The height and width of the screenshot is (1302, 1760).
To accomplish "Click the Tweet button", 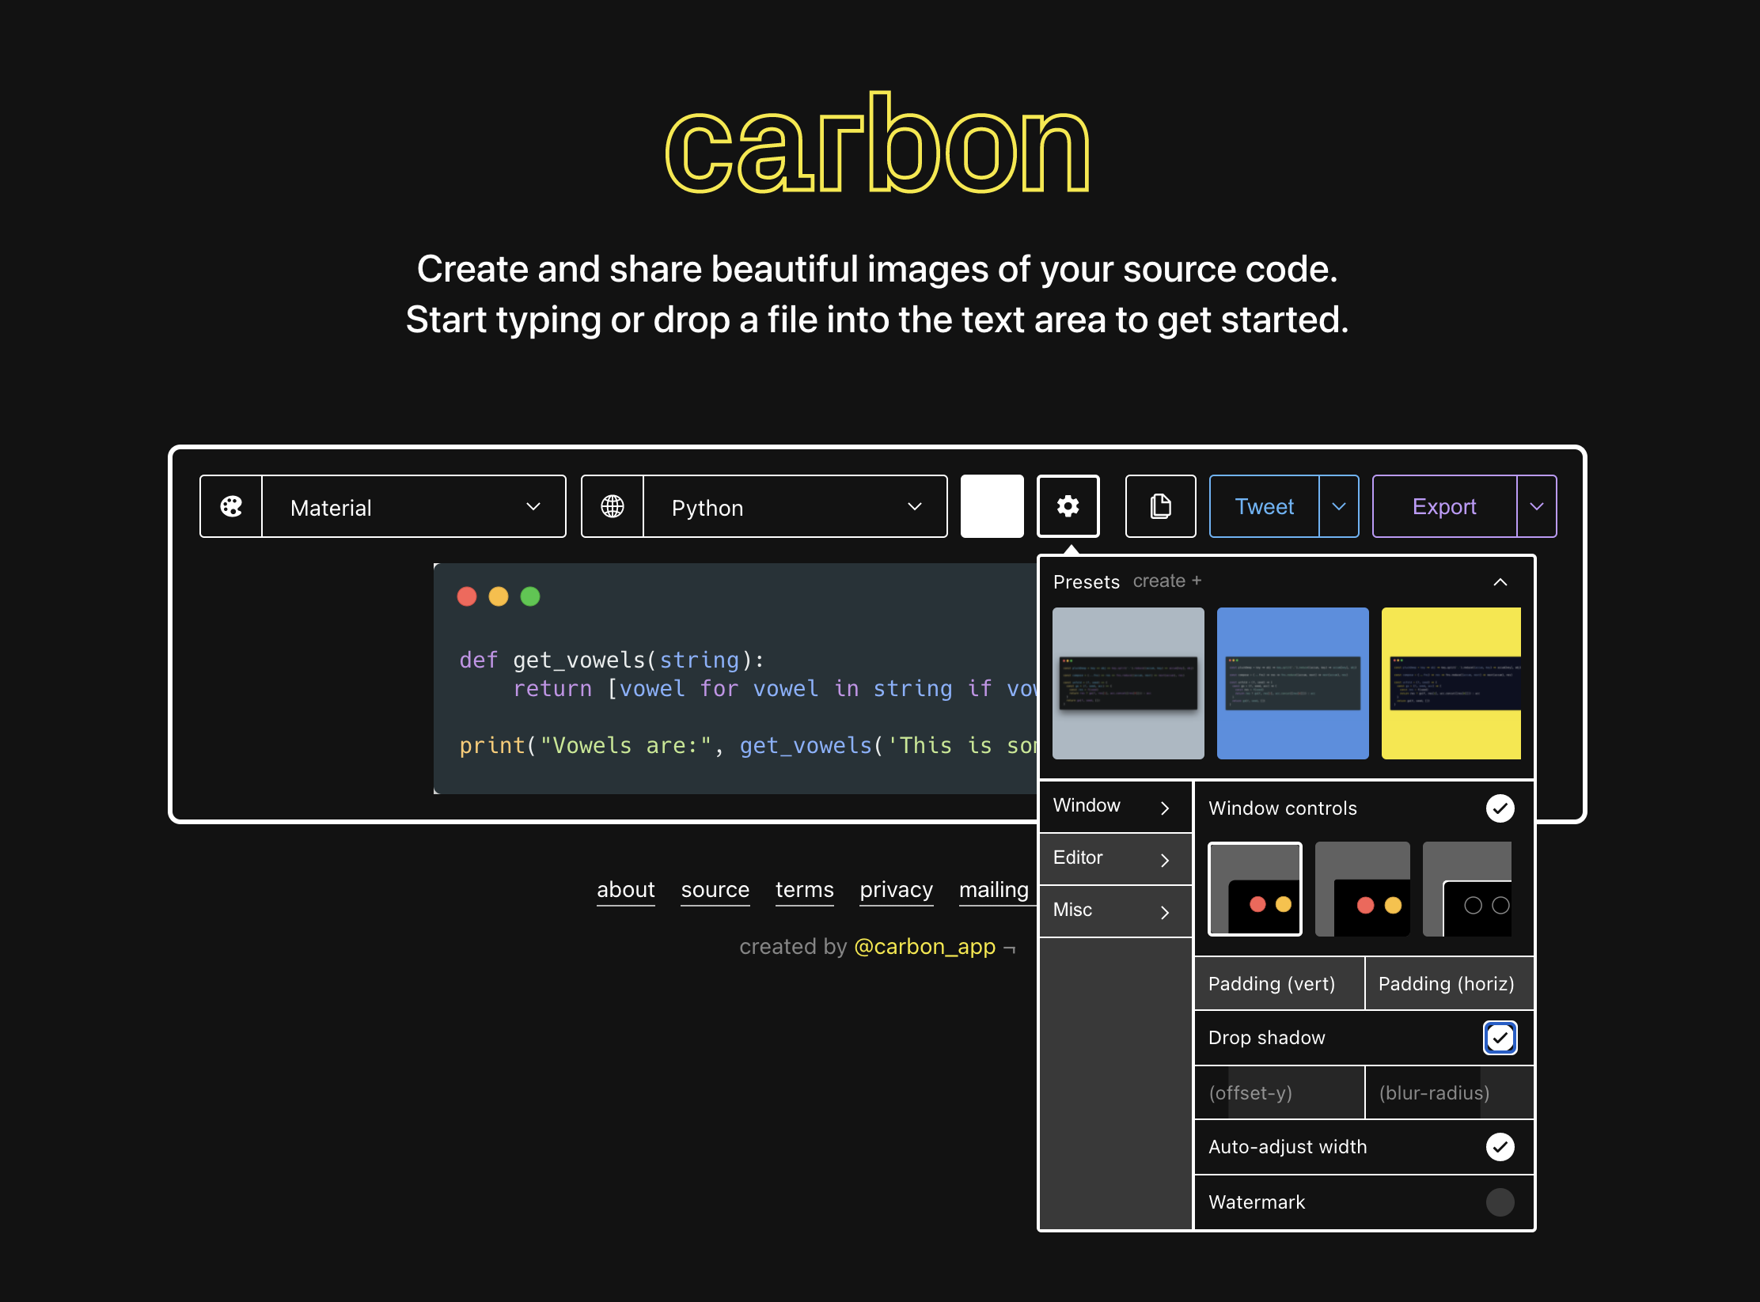I will tap(1265, 506).
